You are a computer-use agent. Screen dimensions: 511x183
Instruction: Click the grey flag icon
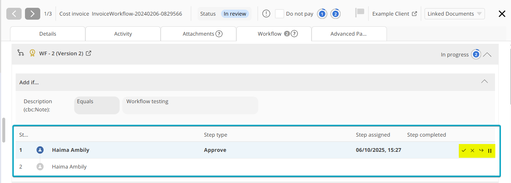[x=359, y=13]
